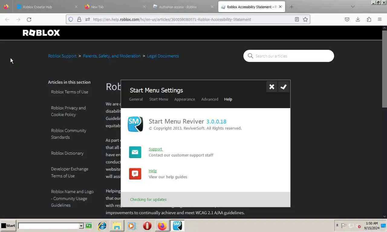Close the Roblox Accessibility Statement tab
Viewport: 387px width, 232px height.
280,7
